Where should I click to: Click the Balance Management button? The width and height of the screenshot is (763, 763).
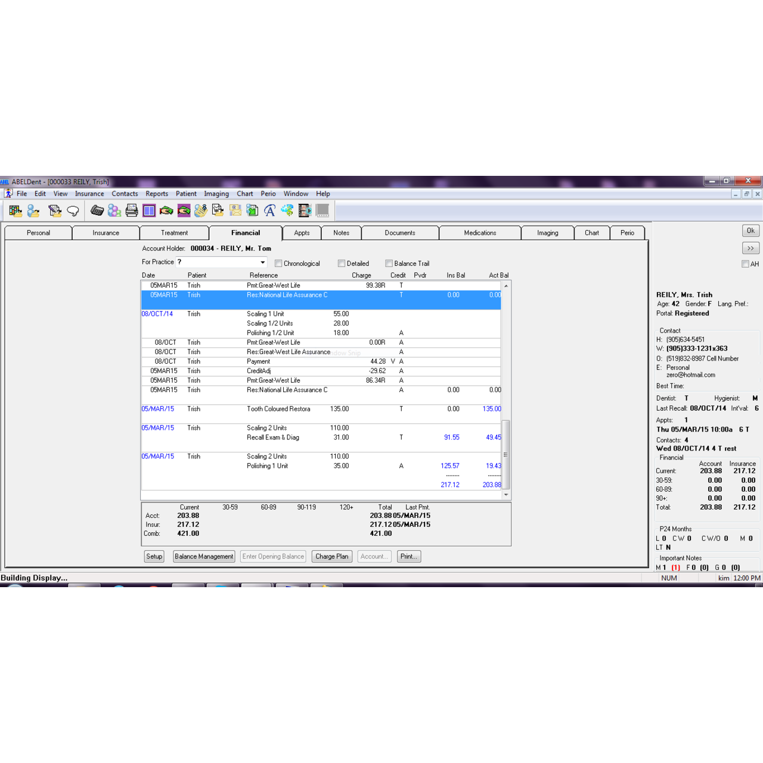[x=204, y=556]
